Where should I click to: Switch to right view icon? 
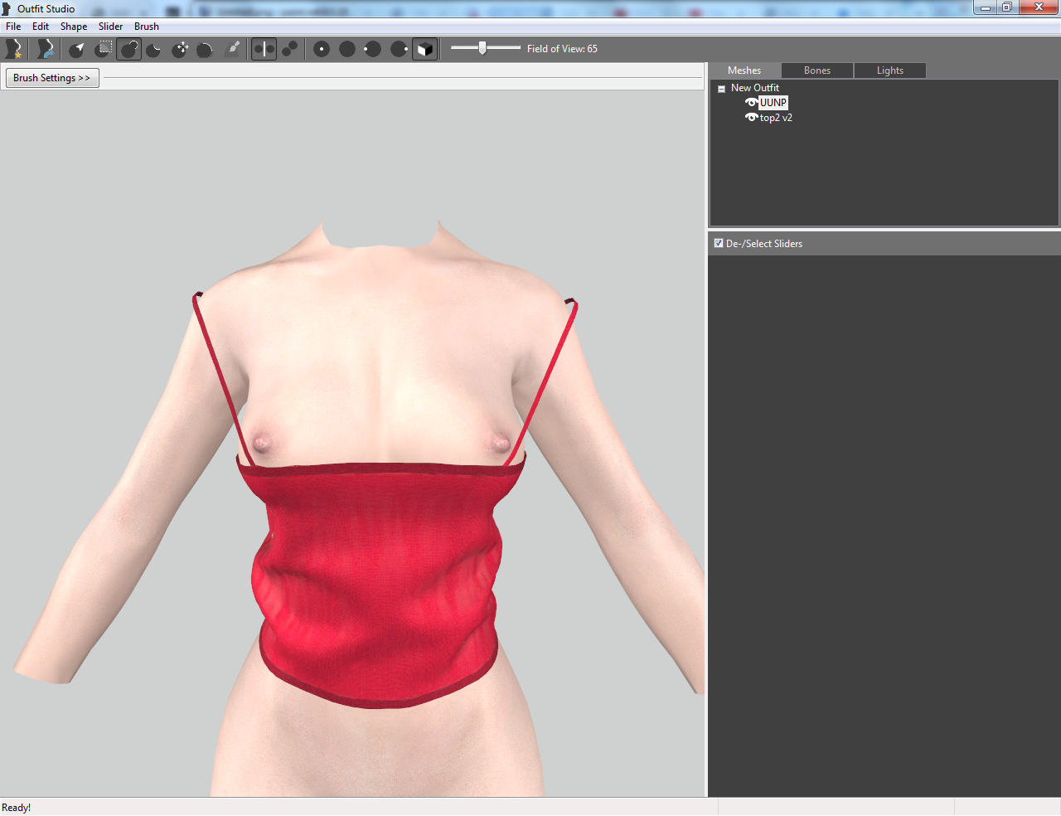pos(399,49)
